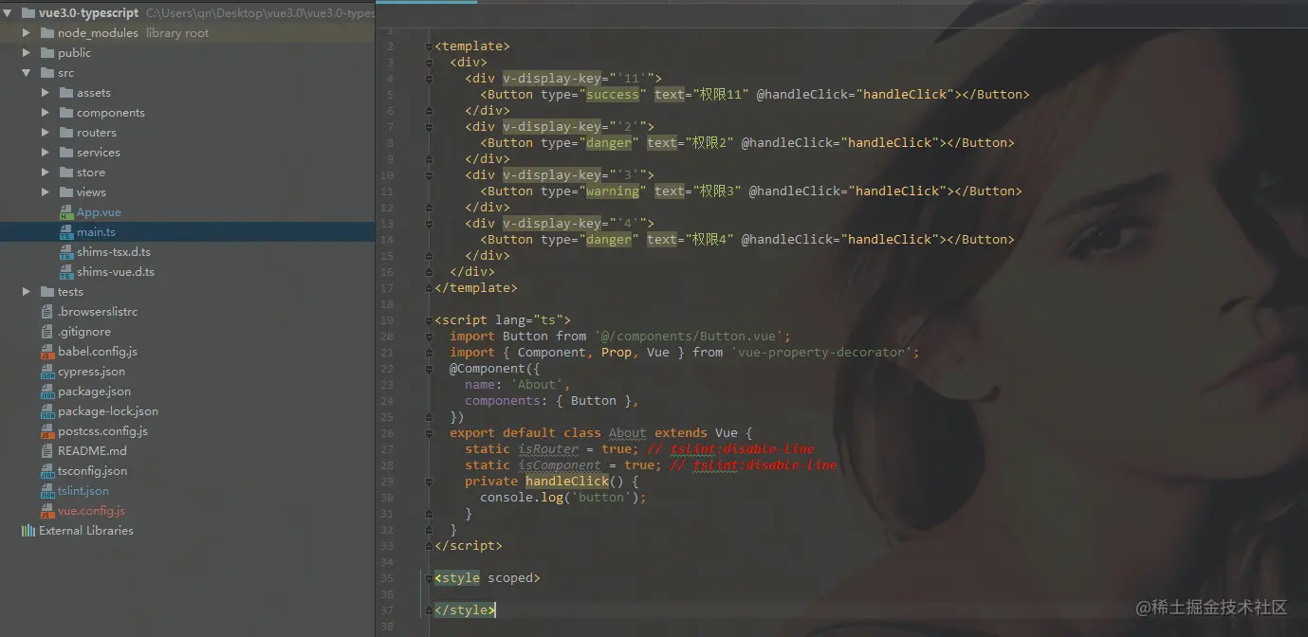The height and width of the screenshot is (637, 1308).
Task: Collapse the src folder arrow
Action: click(27, 73)
